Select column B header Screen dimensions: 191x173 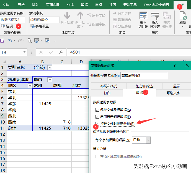tap(42, 62)
